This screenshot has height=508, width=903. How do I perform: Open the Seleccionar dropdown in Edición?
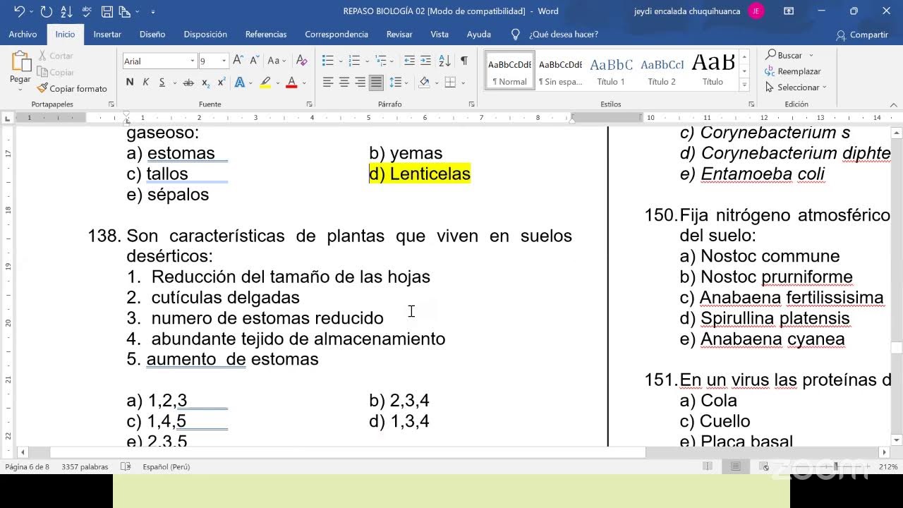coord(796,87)
